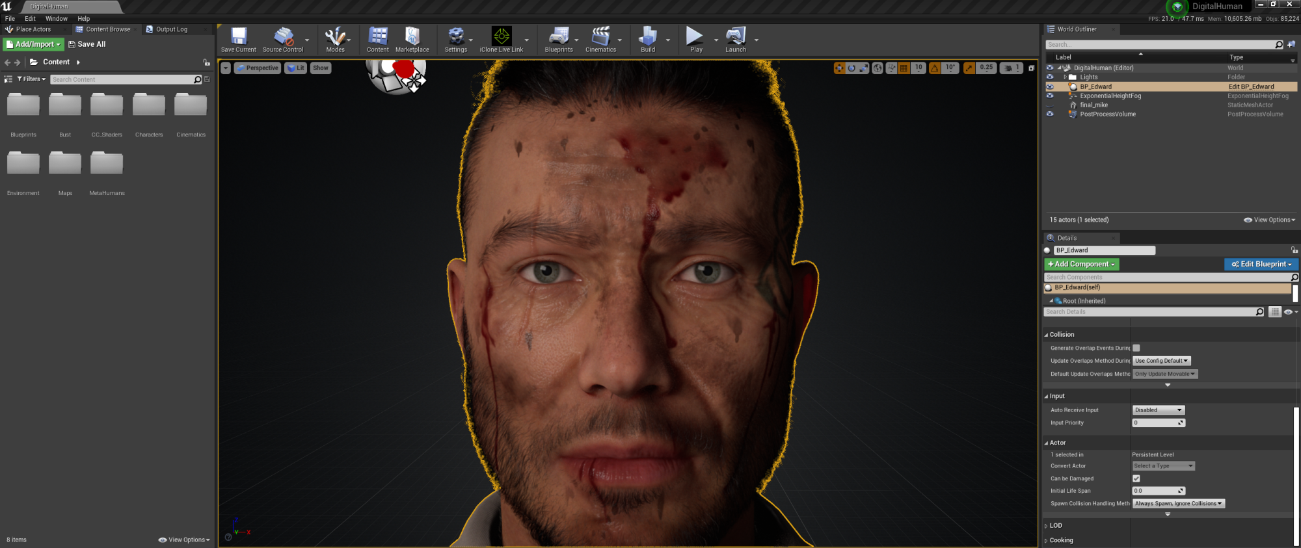1301x548 pixels.
Task: Toggle visibility of DigitalHuman (Editor)
Action: [1049, 68]
